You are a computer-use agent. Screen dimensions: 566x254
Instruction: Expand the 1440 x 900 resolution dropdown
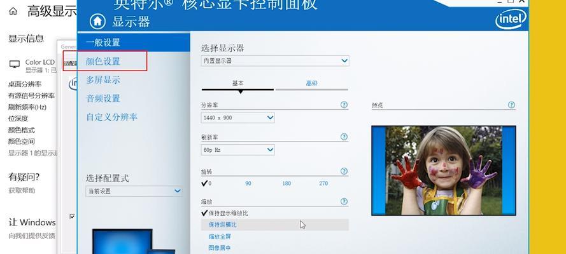237,117
